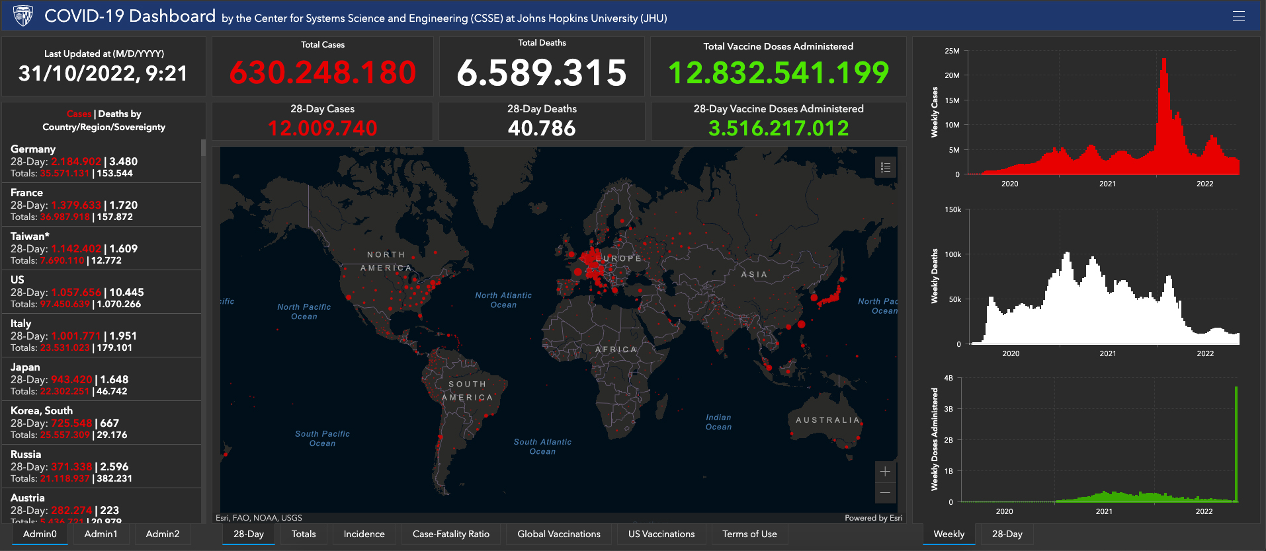Open the map legend list icon

coord(886,168)
